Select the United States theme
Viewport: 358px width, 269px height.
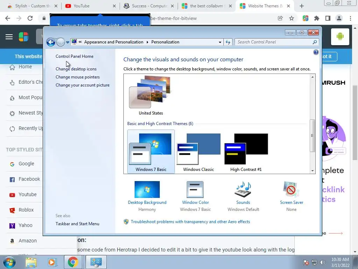pyautogui.click(x=151, y=95)
